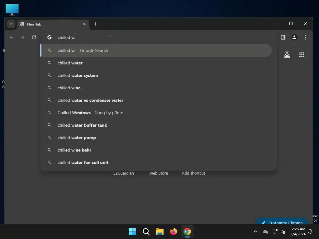Image resolution: width=319 pixels, height=239 pixels.
Task: Open the Chrome tab search dropdown
Action: tap(11, 24)
